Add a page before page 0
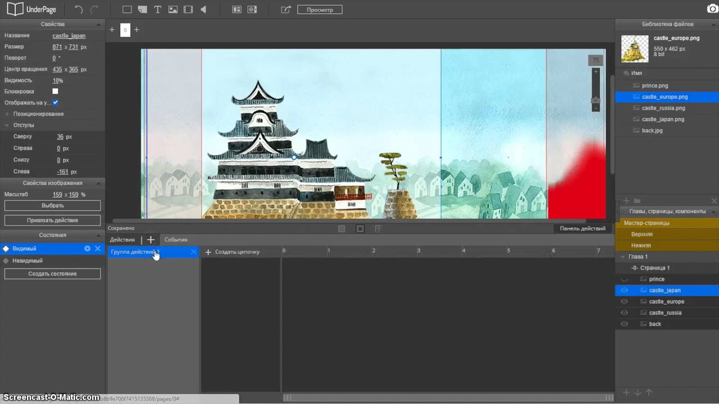The height and width of the screenshot is (404, 719). (112, 30)
